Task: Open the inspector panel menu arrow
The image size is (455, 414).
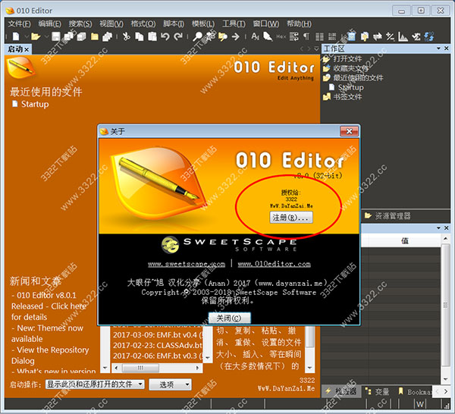Action: click(438, 228)
